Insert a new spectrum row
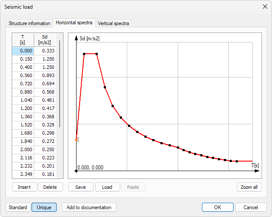The image size is (272, 217). pyautogui.click(x=25, y=187)
